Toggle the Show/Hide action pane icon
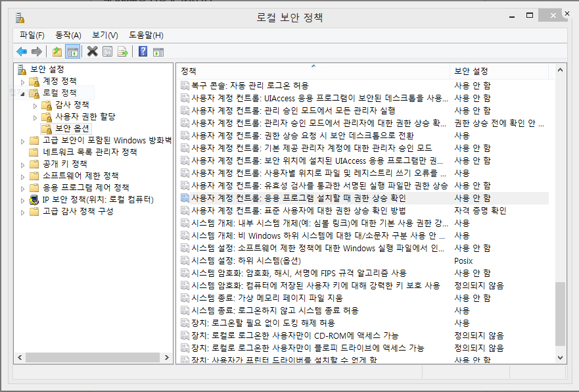579x392 pixels. pos(158,52)
